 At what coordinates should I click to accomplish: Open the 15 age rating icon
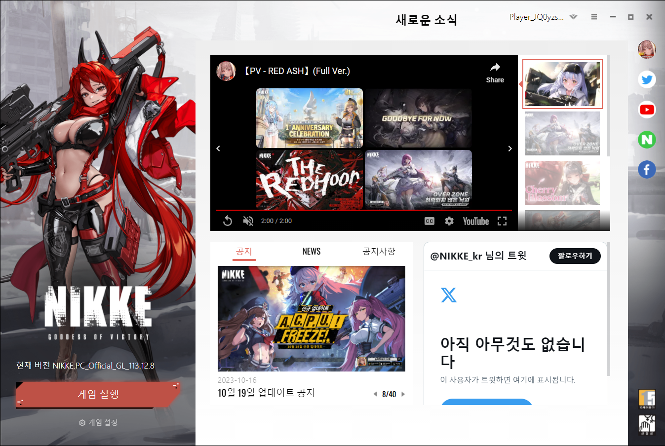pyautogui.click(x=647, y=399)
